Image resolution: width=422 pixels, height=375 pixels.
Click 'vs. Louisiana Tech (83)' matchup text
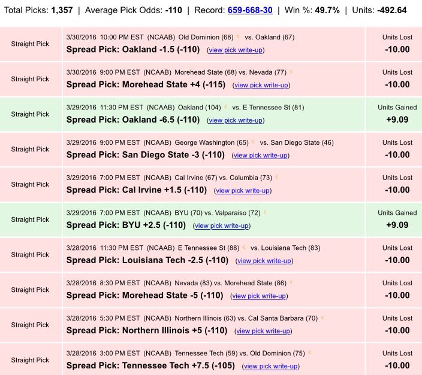coord(285,248)
